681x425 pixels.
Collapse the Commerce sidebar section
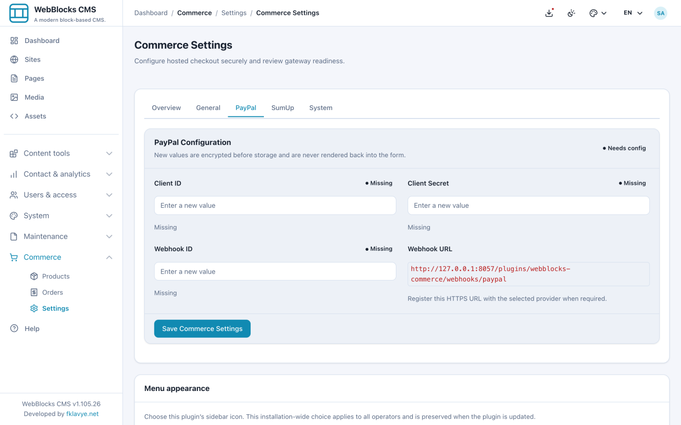point(61,257)
